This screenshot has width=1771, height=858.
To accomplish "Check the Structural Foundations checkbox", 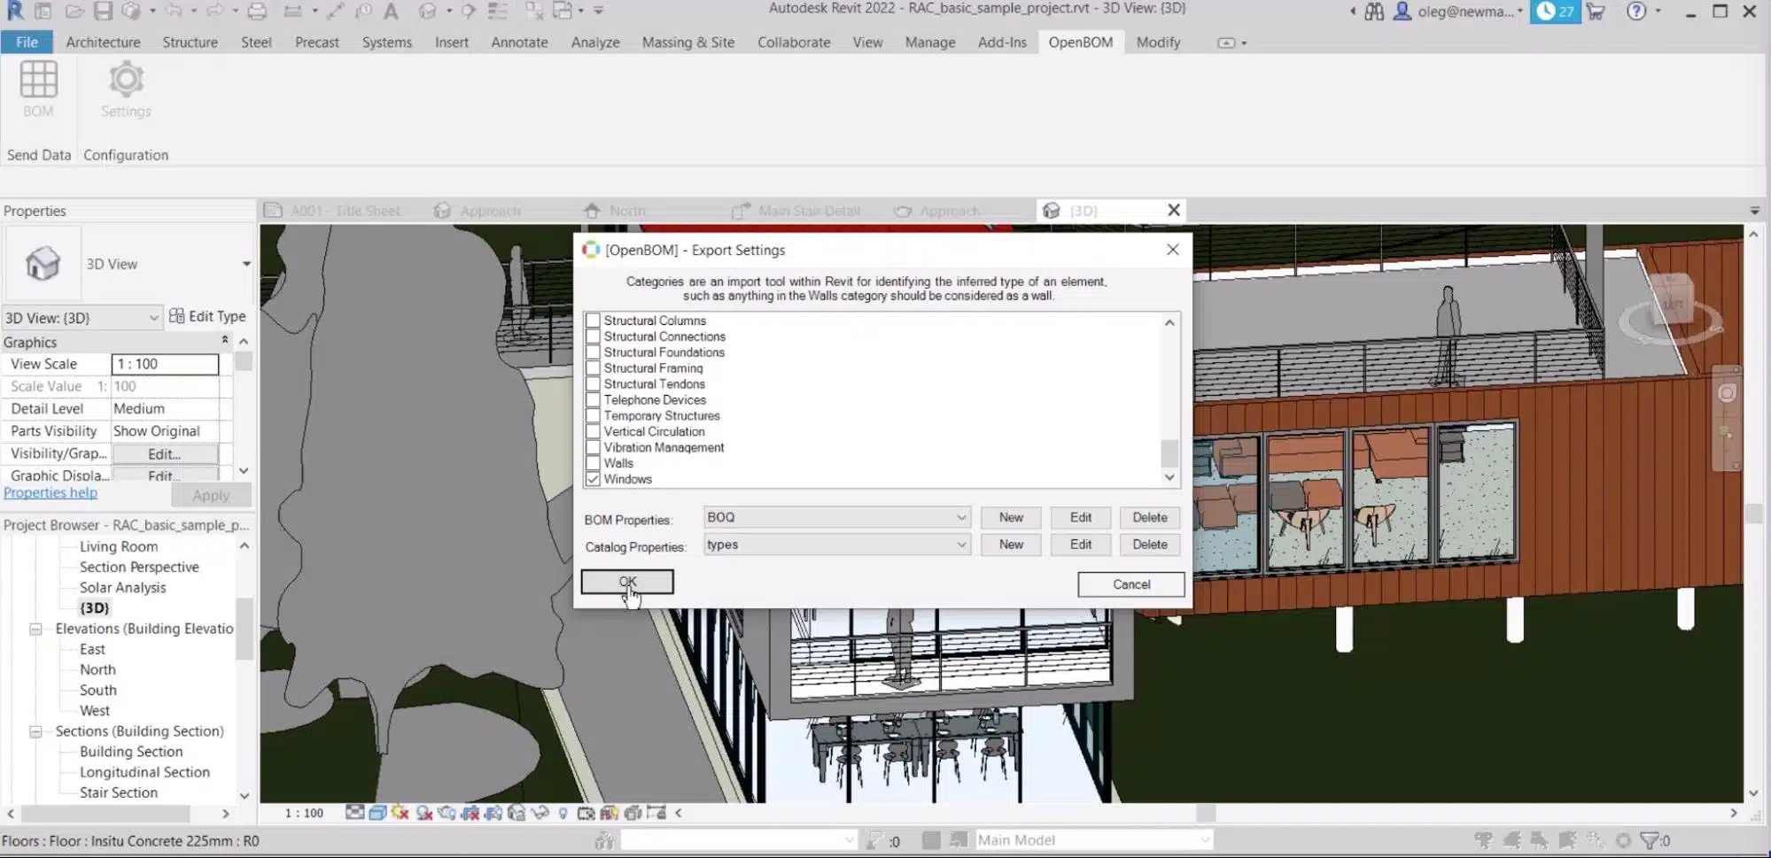I will click(594, 352).
